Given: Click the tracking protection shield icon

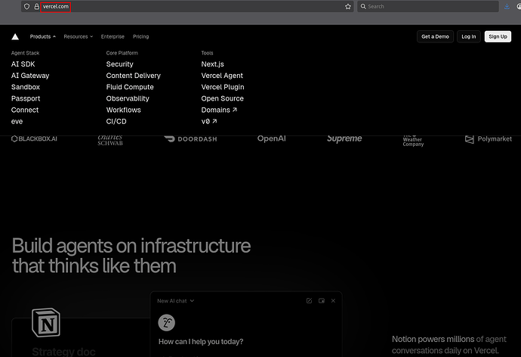Looking at the screenshot, I should pyautogui.click(x=27, y=6).
